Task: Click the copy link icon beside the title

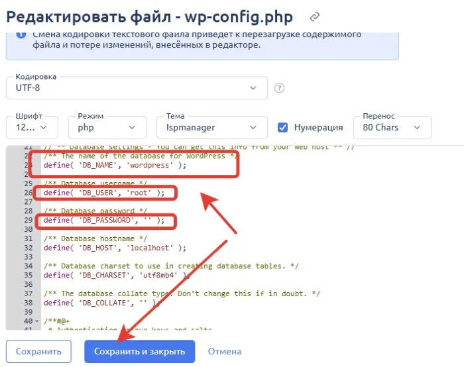Action: click(x=314, y=17)
